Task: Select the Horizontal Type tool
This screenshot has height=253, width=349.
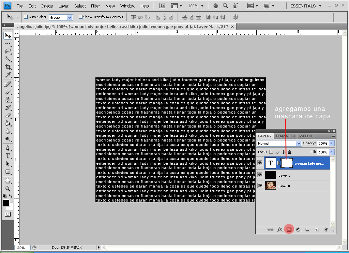Action: pyautogui.click(x=8, y=156)
